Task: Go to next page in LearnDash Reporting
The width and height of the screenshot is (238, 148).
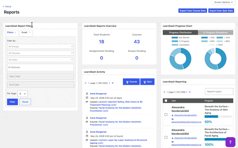Action: point(187,92)
